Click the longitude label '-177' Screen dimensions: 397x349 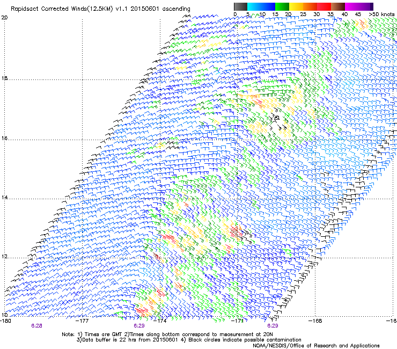coord(83,321)
